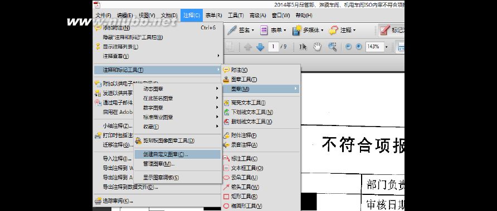Open the 表单 menu in menu bar
The width and height of the screenshot is (497, 211).
pyautogui.click(x=213, y=15)
